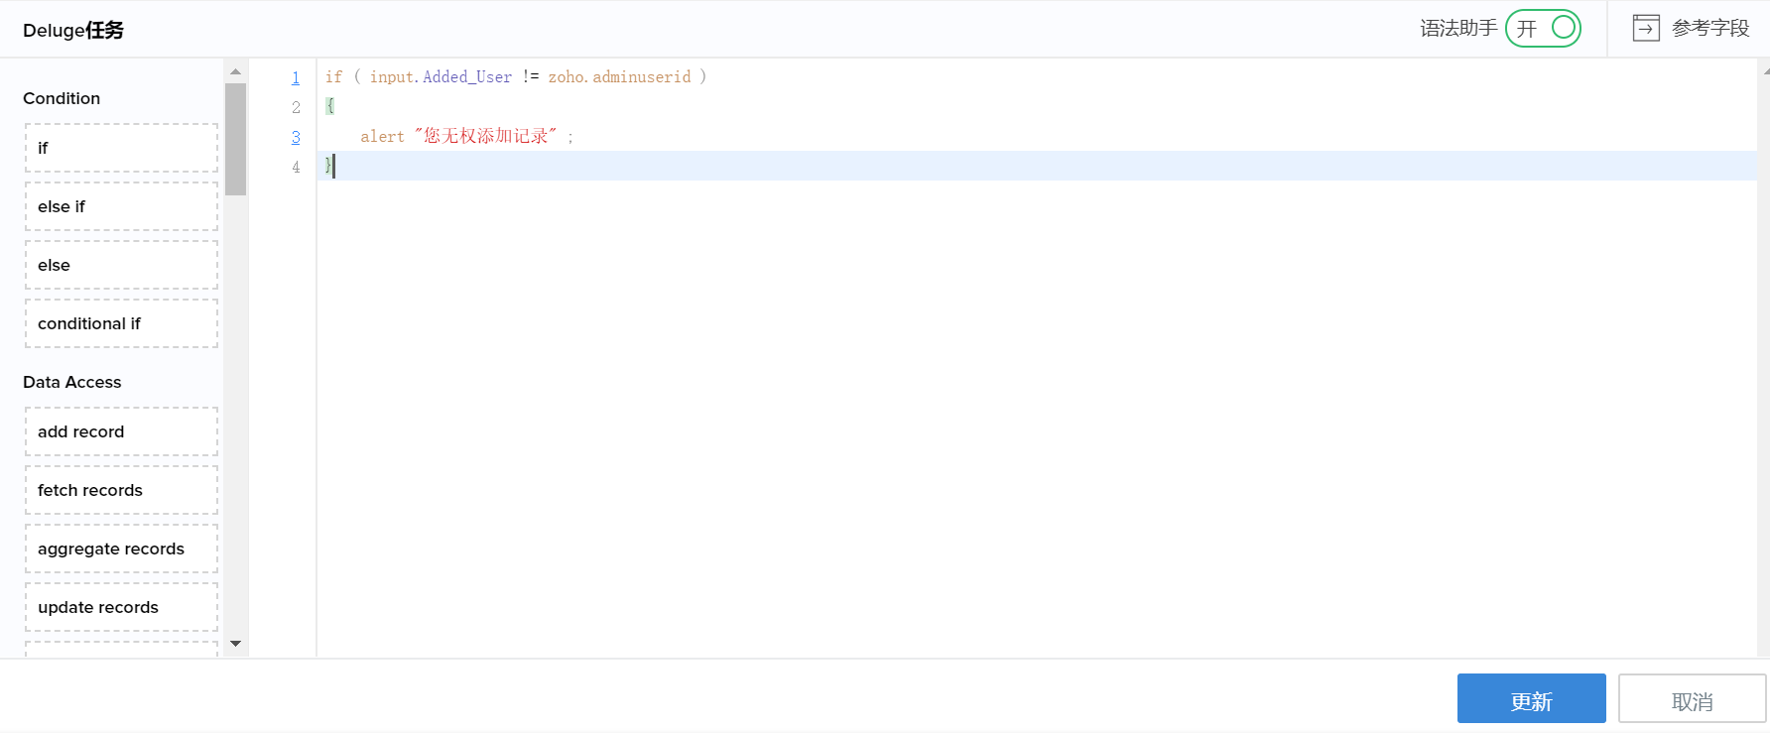Choose the 'fetch records' task block

tap(121, 490)
